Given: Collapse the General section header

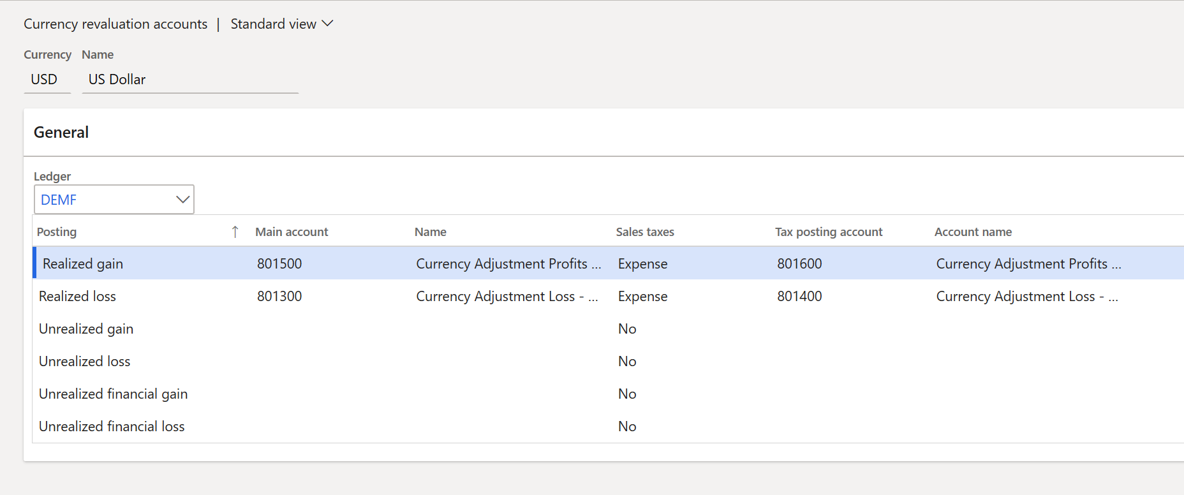Looking at the screenshot, I should tap(61, 133).
